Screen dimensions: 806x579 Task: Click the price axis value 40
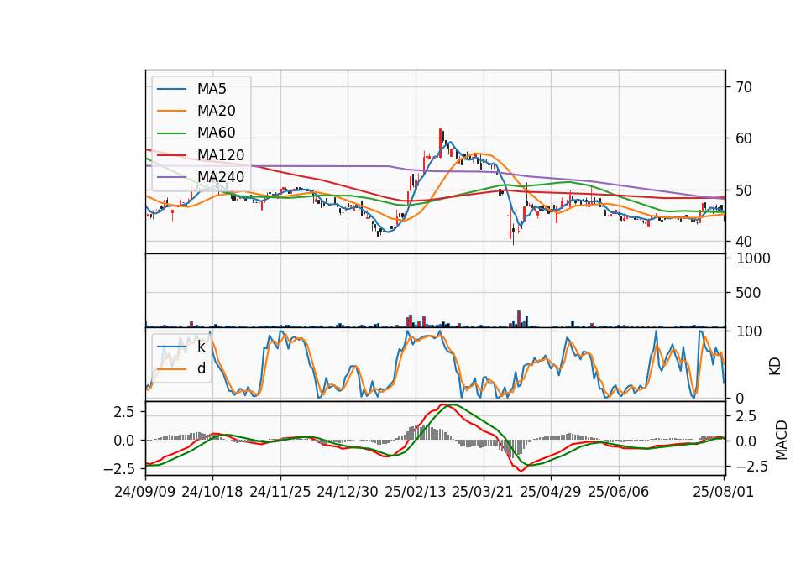743,242
